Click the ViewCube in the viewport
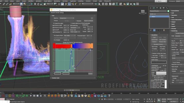The height and width of the screenshot is (103, 184). 143,12
